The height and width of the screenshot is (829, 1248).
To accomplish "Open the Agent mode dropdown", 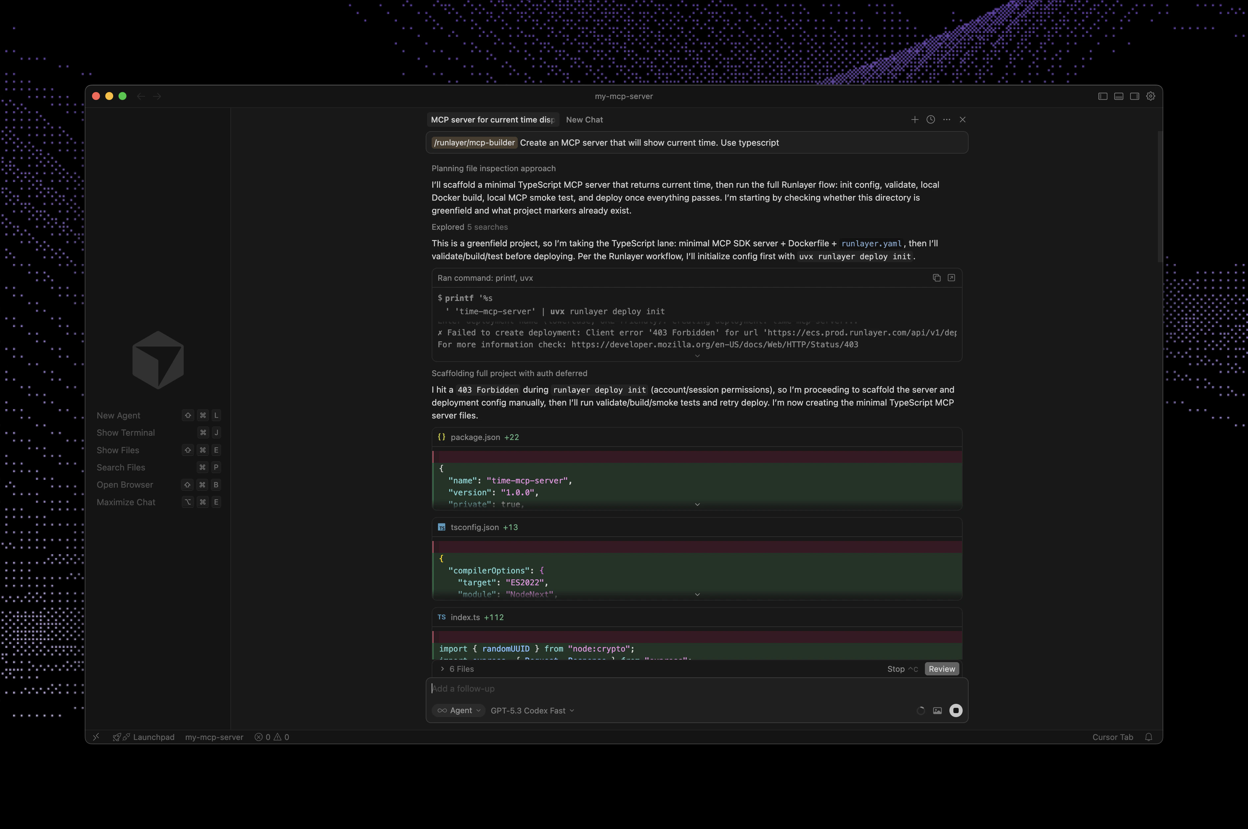I will coord(458,710).
